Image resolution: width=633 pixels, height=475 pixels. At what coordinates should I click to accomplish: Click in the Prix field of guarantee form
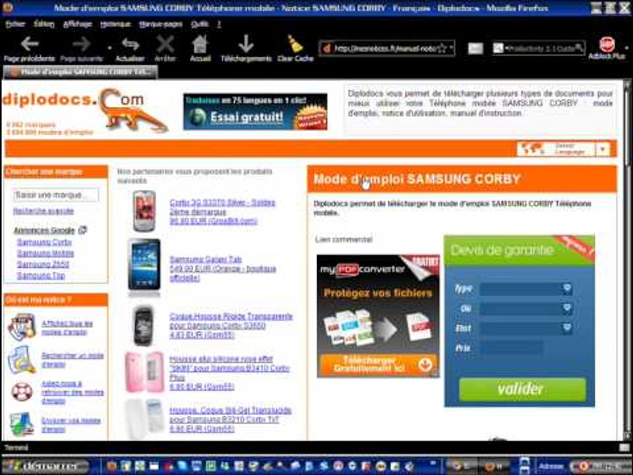tap(510, 348)
